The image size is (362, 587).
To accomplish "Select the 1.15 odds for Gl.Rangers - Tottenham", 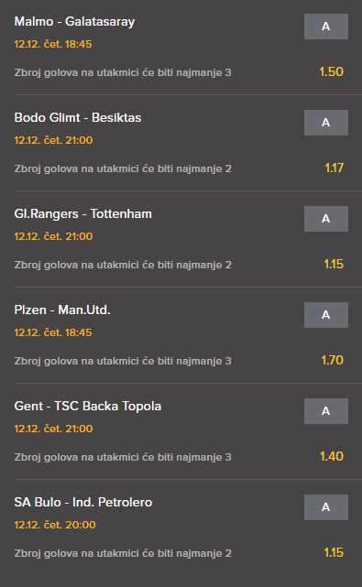I will click(334, 265).
